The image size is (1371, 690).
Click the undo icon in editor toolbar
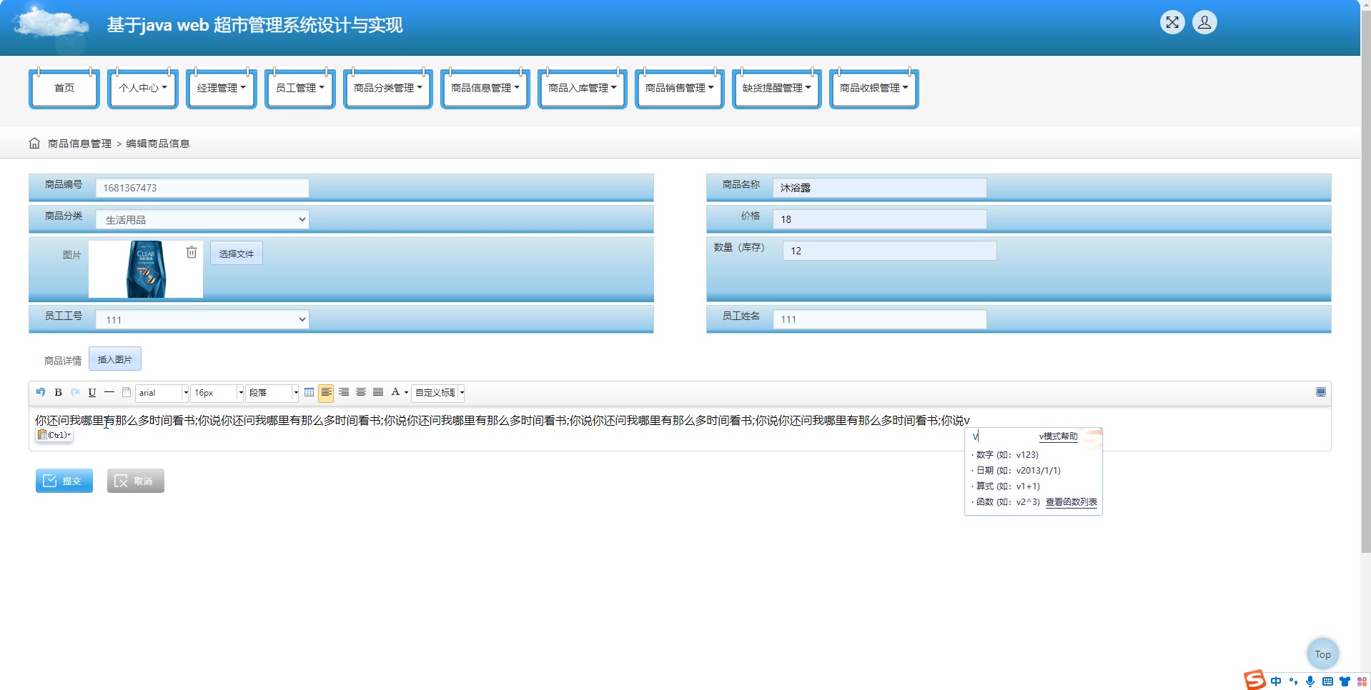pyautogui.click(x=41, y=392)
